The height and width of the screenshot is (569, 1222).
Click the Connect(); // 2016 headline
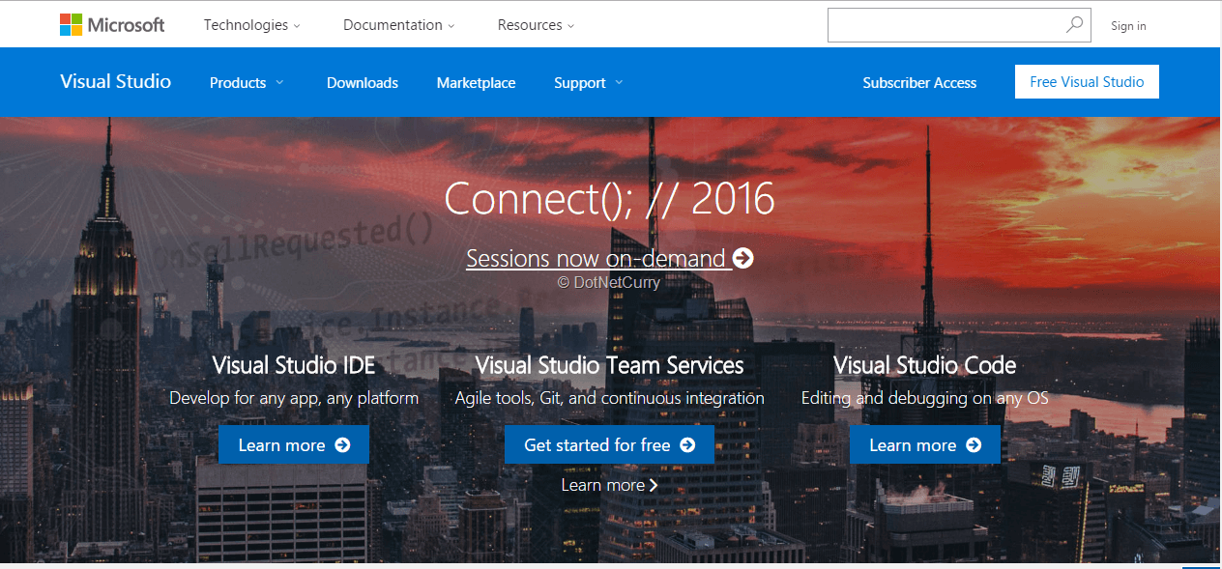(610, 199)
